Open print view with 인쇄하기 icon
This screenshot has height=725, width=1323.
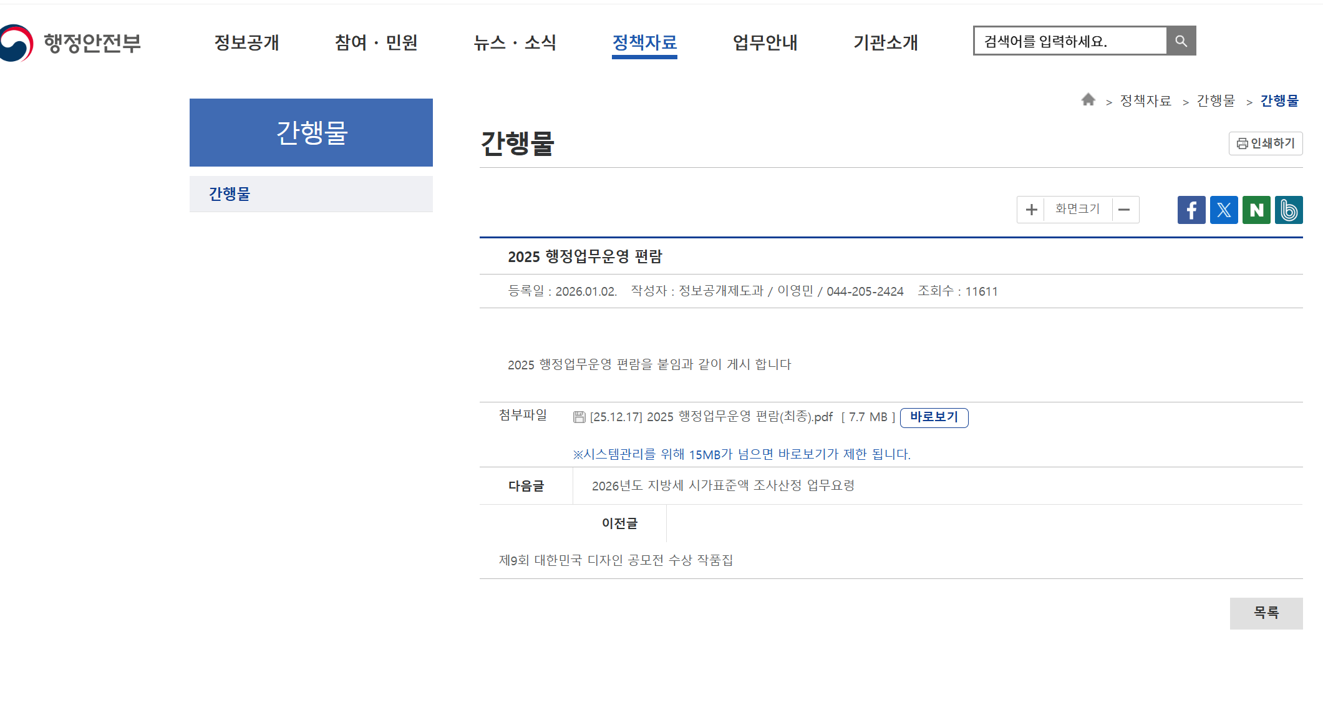[x=1265, y=144]
